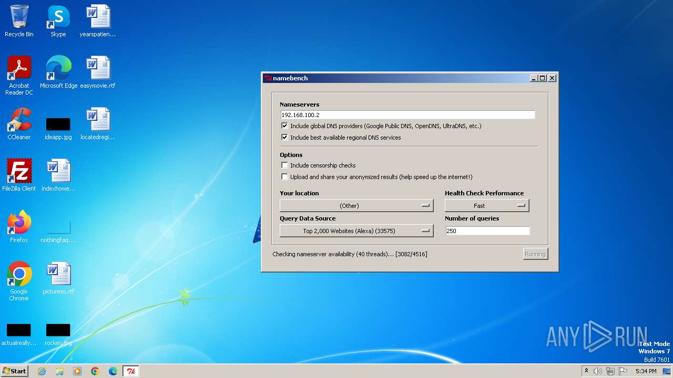Screen dimensions: 673x378
Task: Minimize the namebench window
Action: (x=534, y=78)
